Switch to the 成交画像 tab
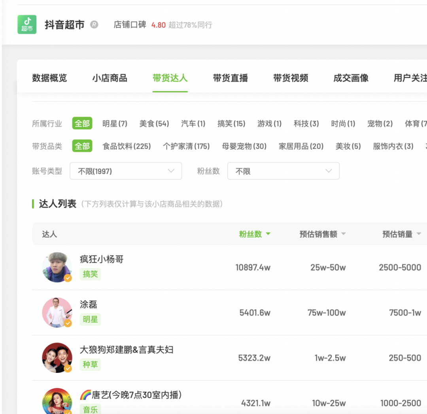427x414 pixels. 350,78
